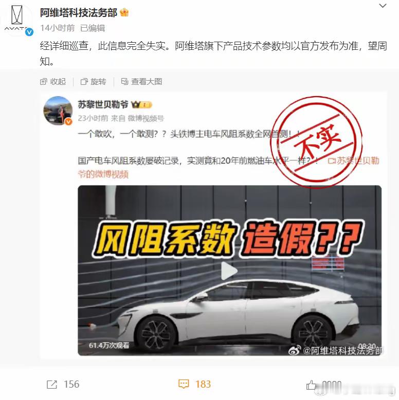Click the 14小时前 timestamp

tap(58, 28)
